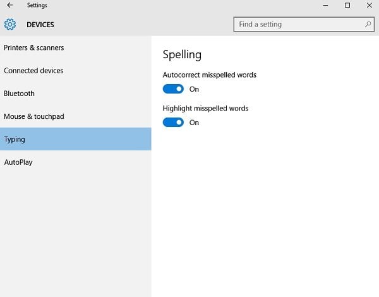Open Connected devices section

coord(76,71)
